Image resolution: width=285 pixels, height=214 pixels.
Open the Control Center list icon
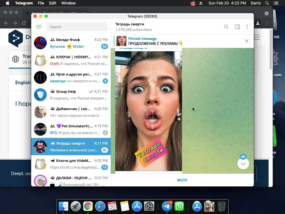276,3
